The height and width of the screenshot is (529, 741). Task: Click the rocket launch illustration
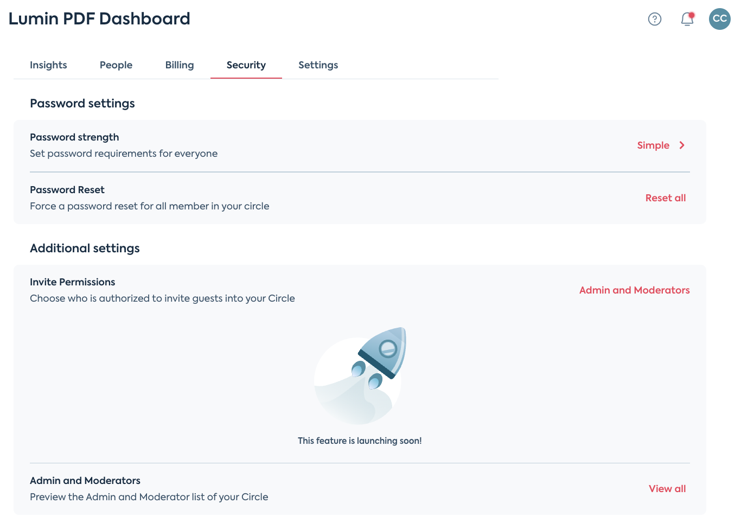[360, 375]
